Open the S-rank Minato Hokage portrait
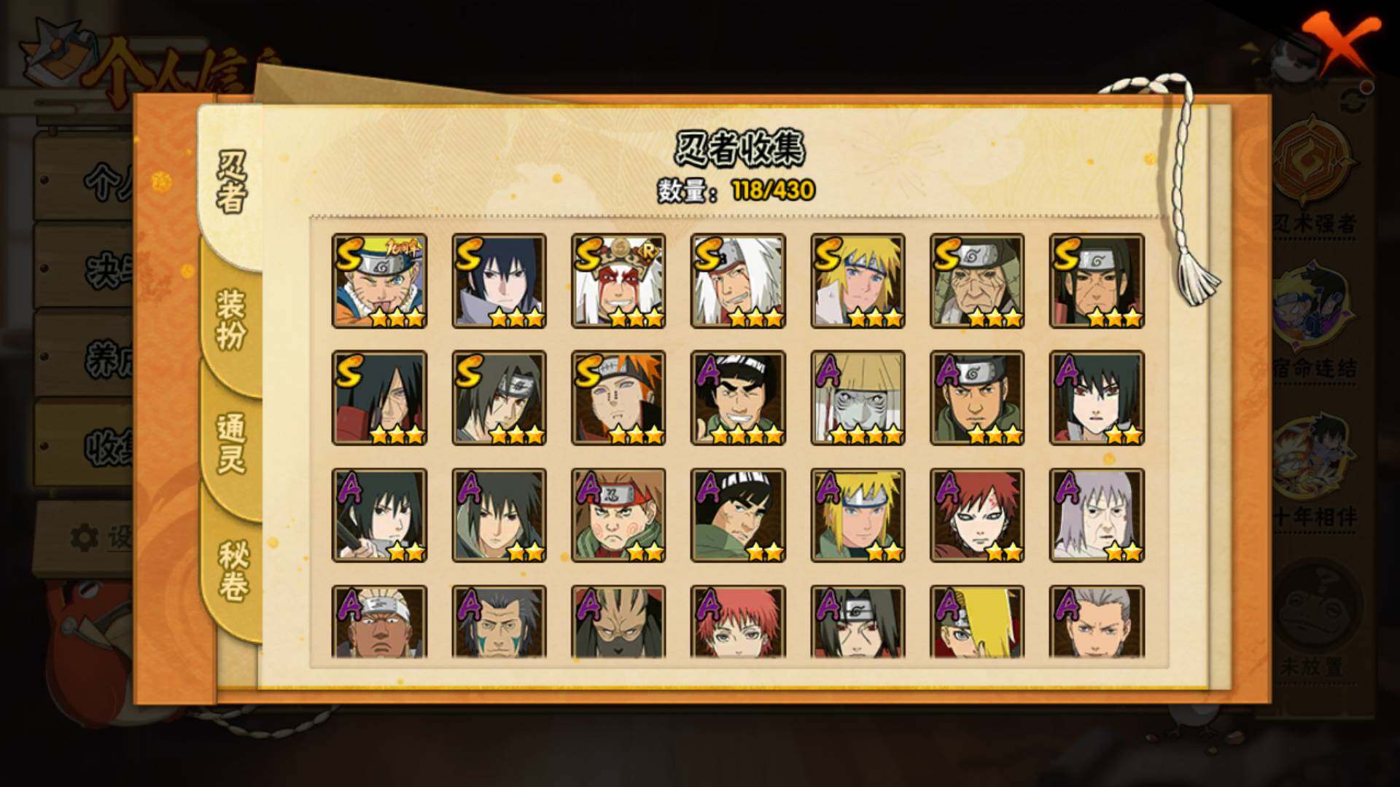The height and width of the screenshot is (787, 1400). click(x=857, y=281)
